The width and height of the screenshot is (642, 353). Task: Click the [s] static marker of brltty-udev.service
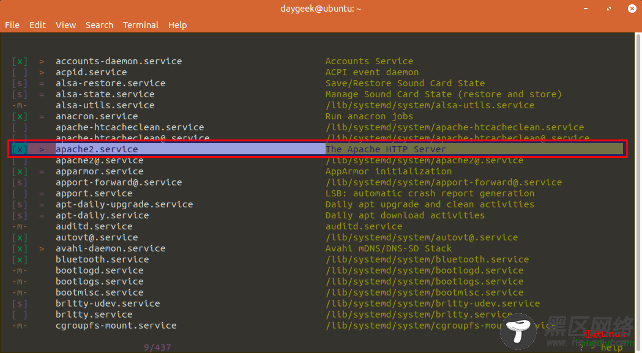coord(20,304)
